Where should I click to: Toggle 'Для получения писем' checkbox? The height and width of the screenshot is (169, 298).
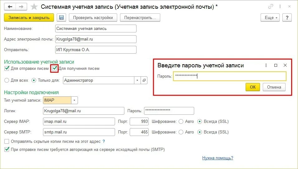pos(55,68)
